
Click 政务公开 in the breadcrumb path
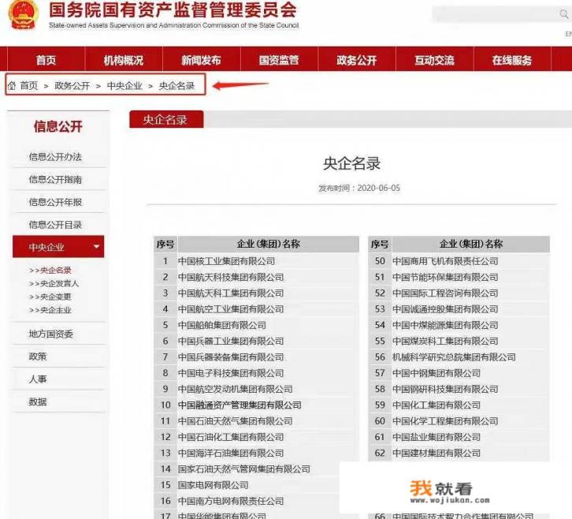(72, 86)
